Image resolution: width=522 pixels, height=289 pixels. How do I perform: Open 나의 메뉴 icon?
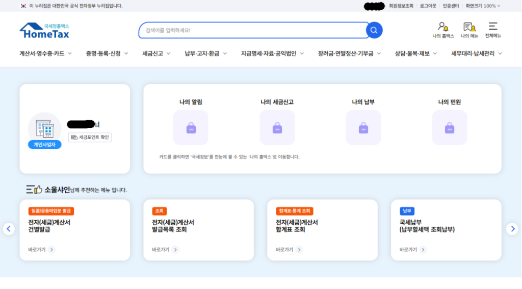coord(469,30)
